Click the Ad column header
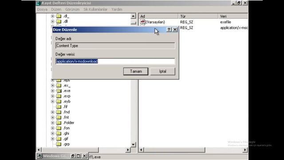This screenshot has height=160, width=284. pyautogui.click(x=158, y=16)
